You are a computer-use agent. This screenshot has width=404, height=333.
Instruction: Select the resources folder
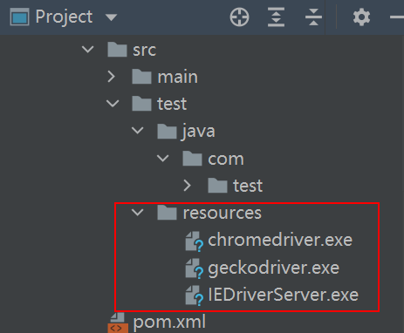pyautogui.click(x=223, y=213)
